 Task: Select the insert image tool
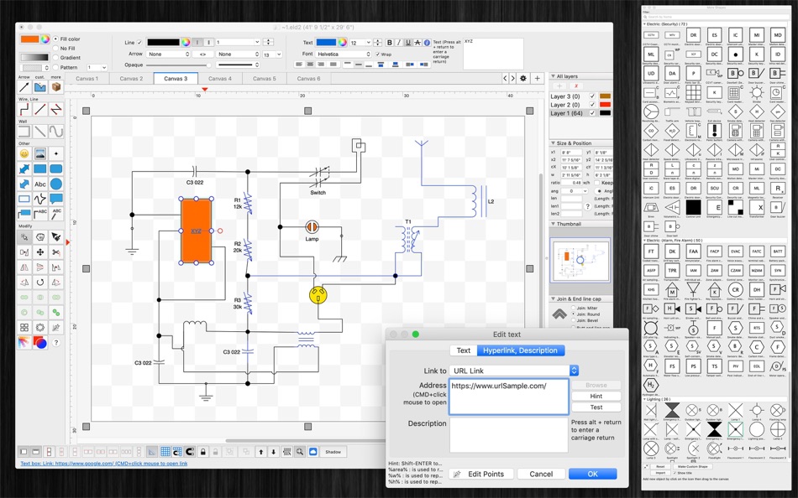coord(40,153)
